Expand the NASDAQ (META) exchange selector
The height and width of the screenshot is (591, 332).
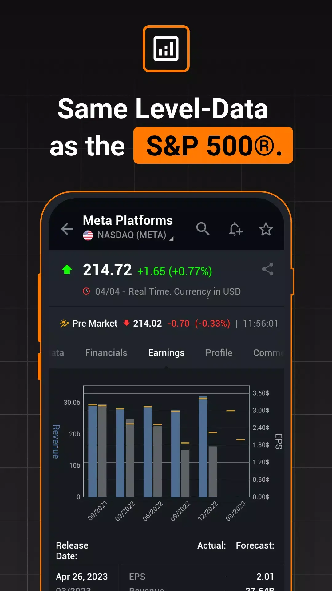(x=172, y=239)
